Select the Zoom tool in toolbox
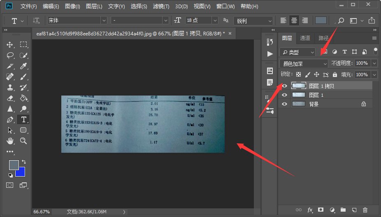Viewport: 381px width, 217px height. click(23, 140)
